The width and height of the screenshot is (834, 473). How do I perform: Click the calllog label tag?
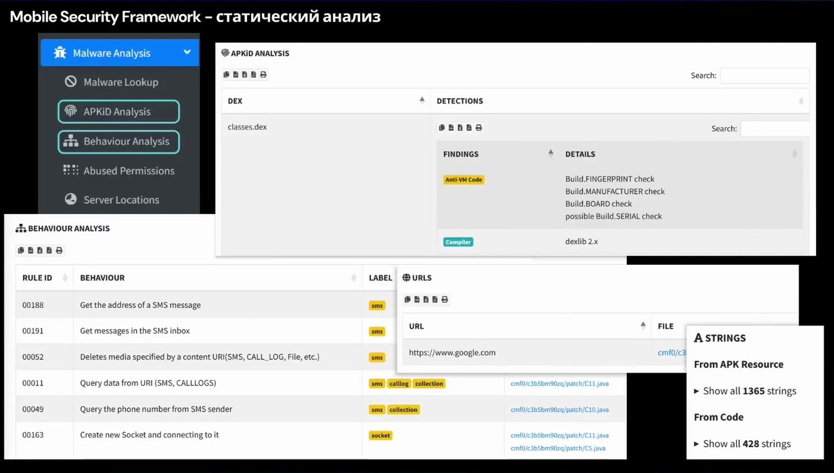tap(399, 384)
